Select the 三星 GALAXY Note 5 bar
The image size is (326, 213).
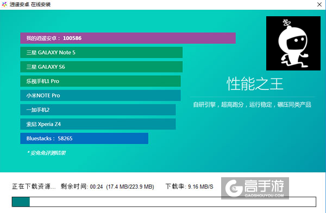click(101, 53)
